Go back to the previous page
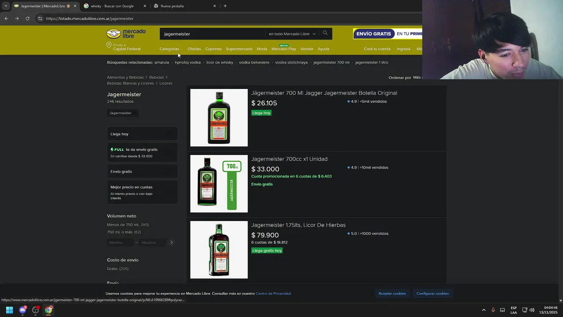This screenshot has height=317, width=563. point(6,18)
